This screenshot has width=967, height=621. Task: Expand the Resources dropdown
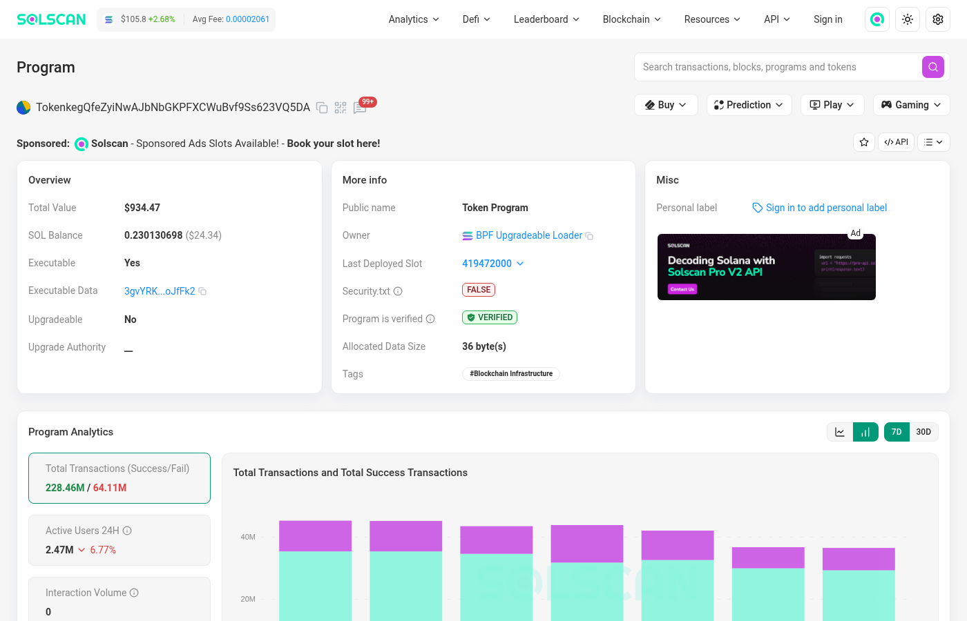coord(712,19)
